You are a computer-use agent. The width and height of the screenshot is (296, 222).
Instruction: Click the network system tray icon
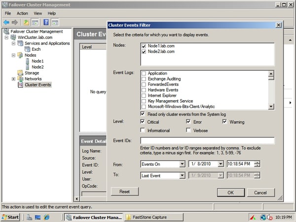[x=263, y=218]
